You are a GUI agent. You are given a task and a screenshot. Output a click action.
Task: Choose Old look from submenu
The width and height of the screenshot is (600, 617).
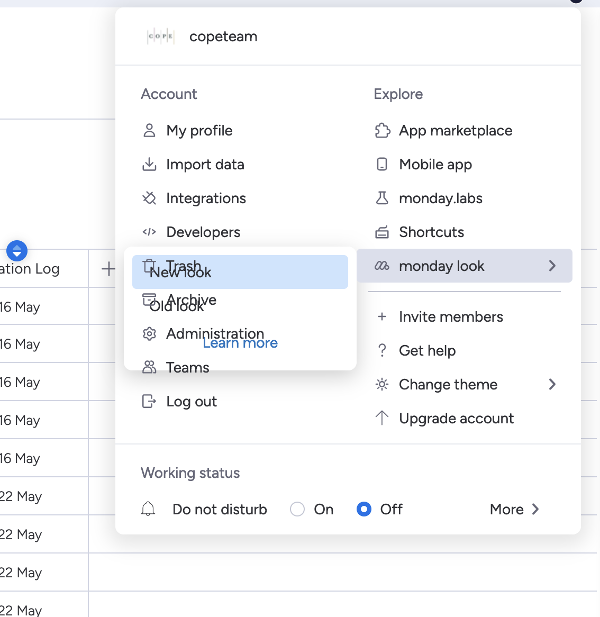(177, 306)
